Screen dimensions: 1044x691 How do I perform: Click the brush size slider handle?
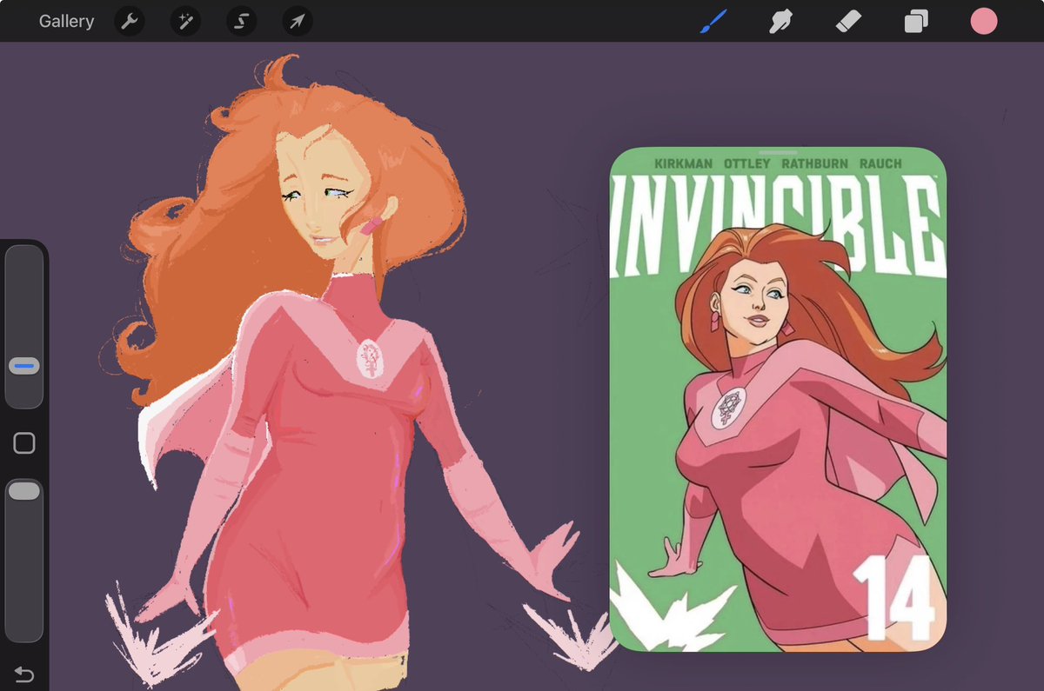(24, 367)
